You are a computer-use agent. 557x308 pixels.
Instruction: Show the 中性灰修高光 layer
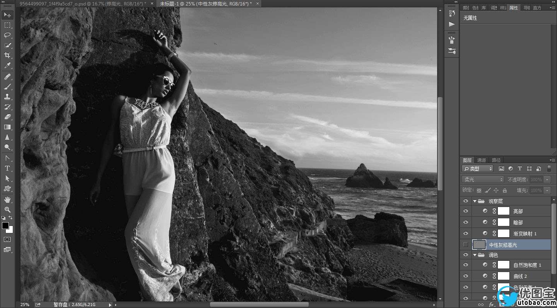(465, 245)
